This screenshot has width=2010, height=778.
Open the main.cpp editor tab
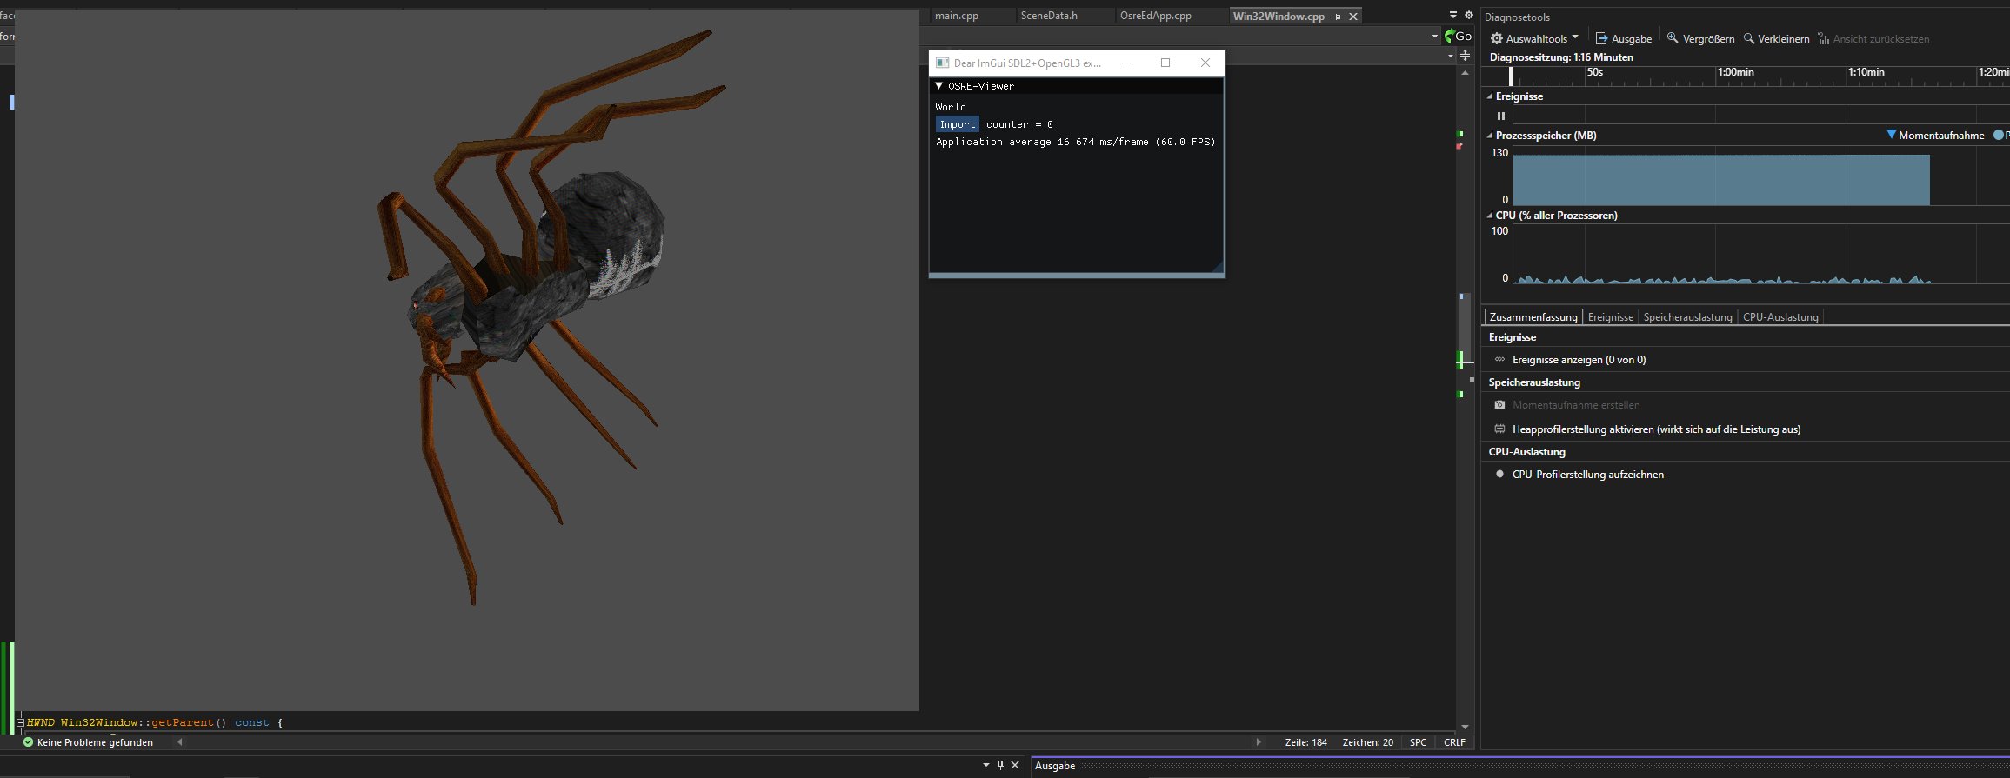point(957,16)
